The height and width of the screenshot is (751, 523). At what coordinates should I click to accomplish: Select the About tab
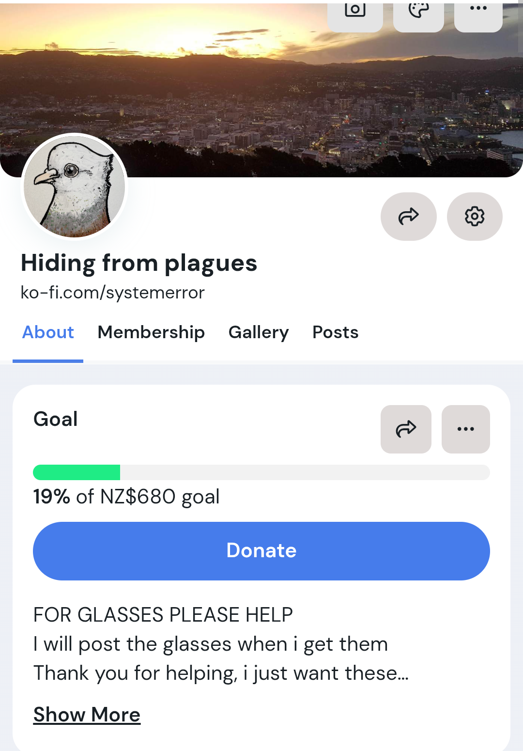pyautogui.click(x=48, y=332)
